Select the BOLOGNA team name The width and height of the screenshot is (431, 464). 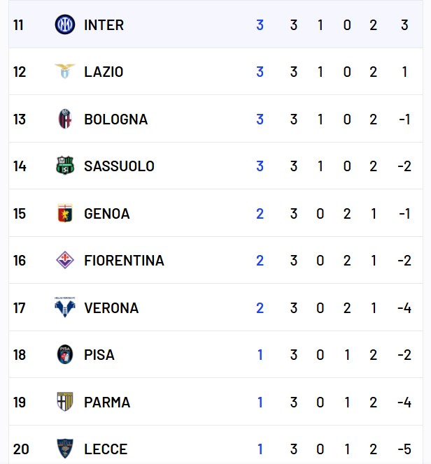[116, 119]
